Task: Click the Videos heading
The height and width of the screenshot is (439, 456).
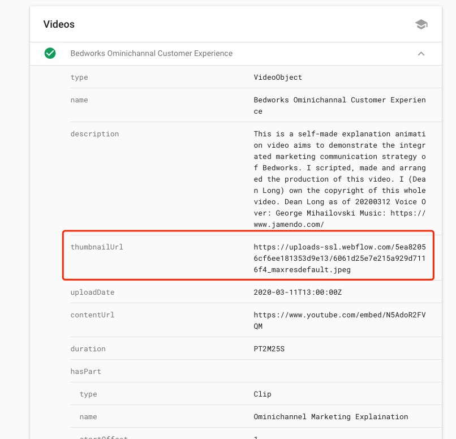Action: coord(59,24)
